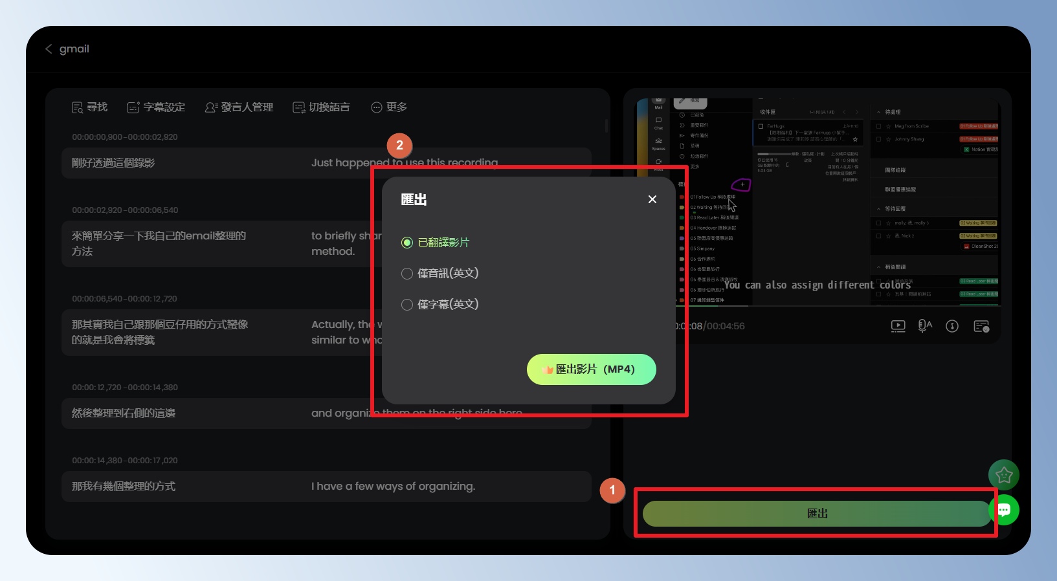The width and height of the screenshot is (1057, 581).
Task: Open the green chat support bubble
Action: point(1004,510)
